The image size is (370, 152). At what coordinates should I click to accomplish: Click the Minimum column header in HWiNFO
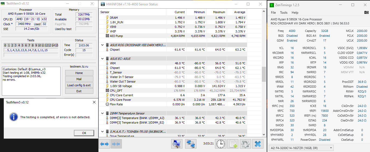pos(196,12)
